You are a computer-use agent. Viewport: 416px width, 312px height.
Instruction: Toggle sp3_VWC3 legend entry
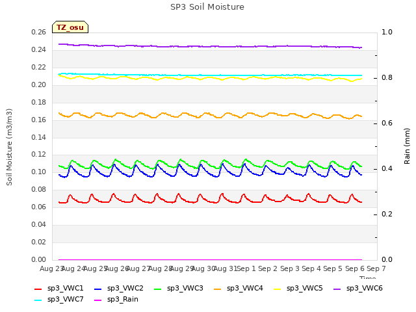pos(179,289)
